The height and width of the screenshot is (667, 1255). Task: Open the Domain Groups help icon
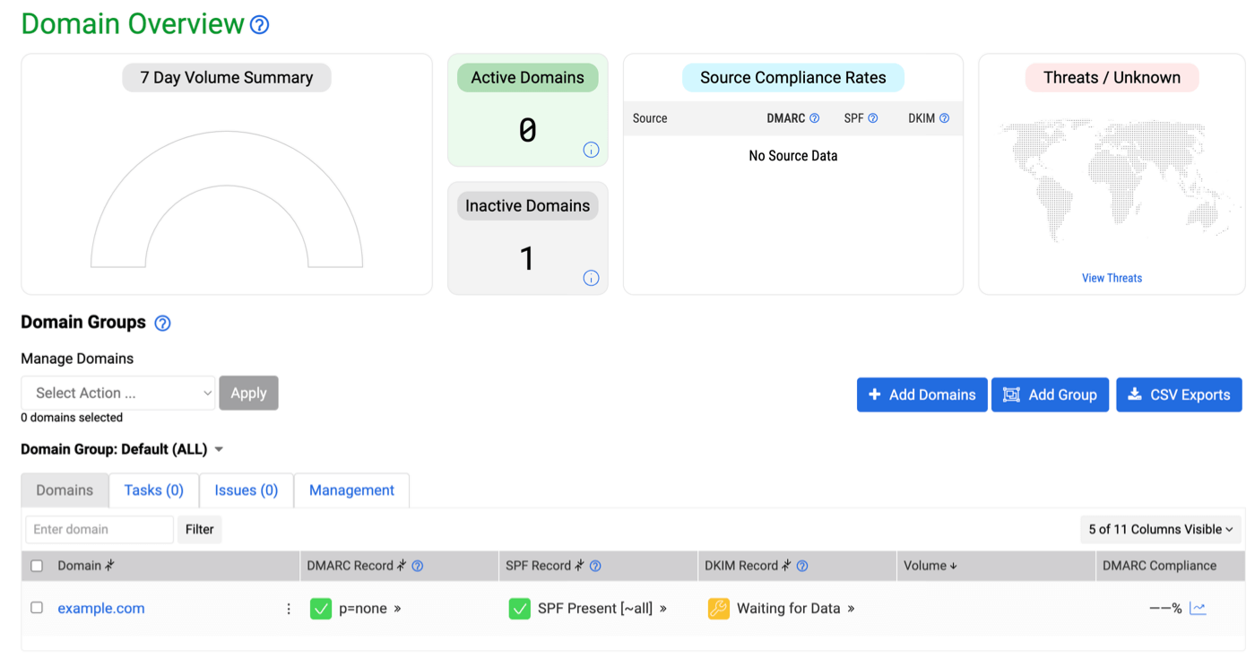coord(162,324)
